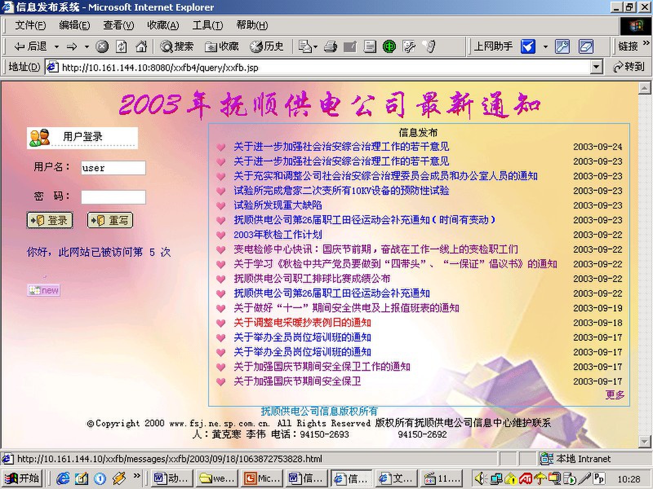Open the 搜索 (Search) toolbar button
The height and width of the screenshot is (489, 653).
(177, 47)
